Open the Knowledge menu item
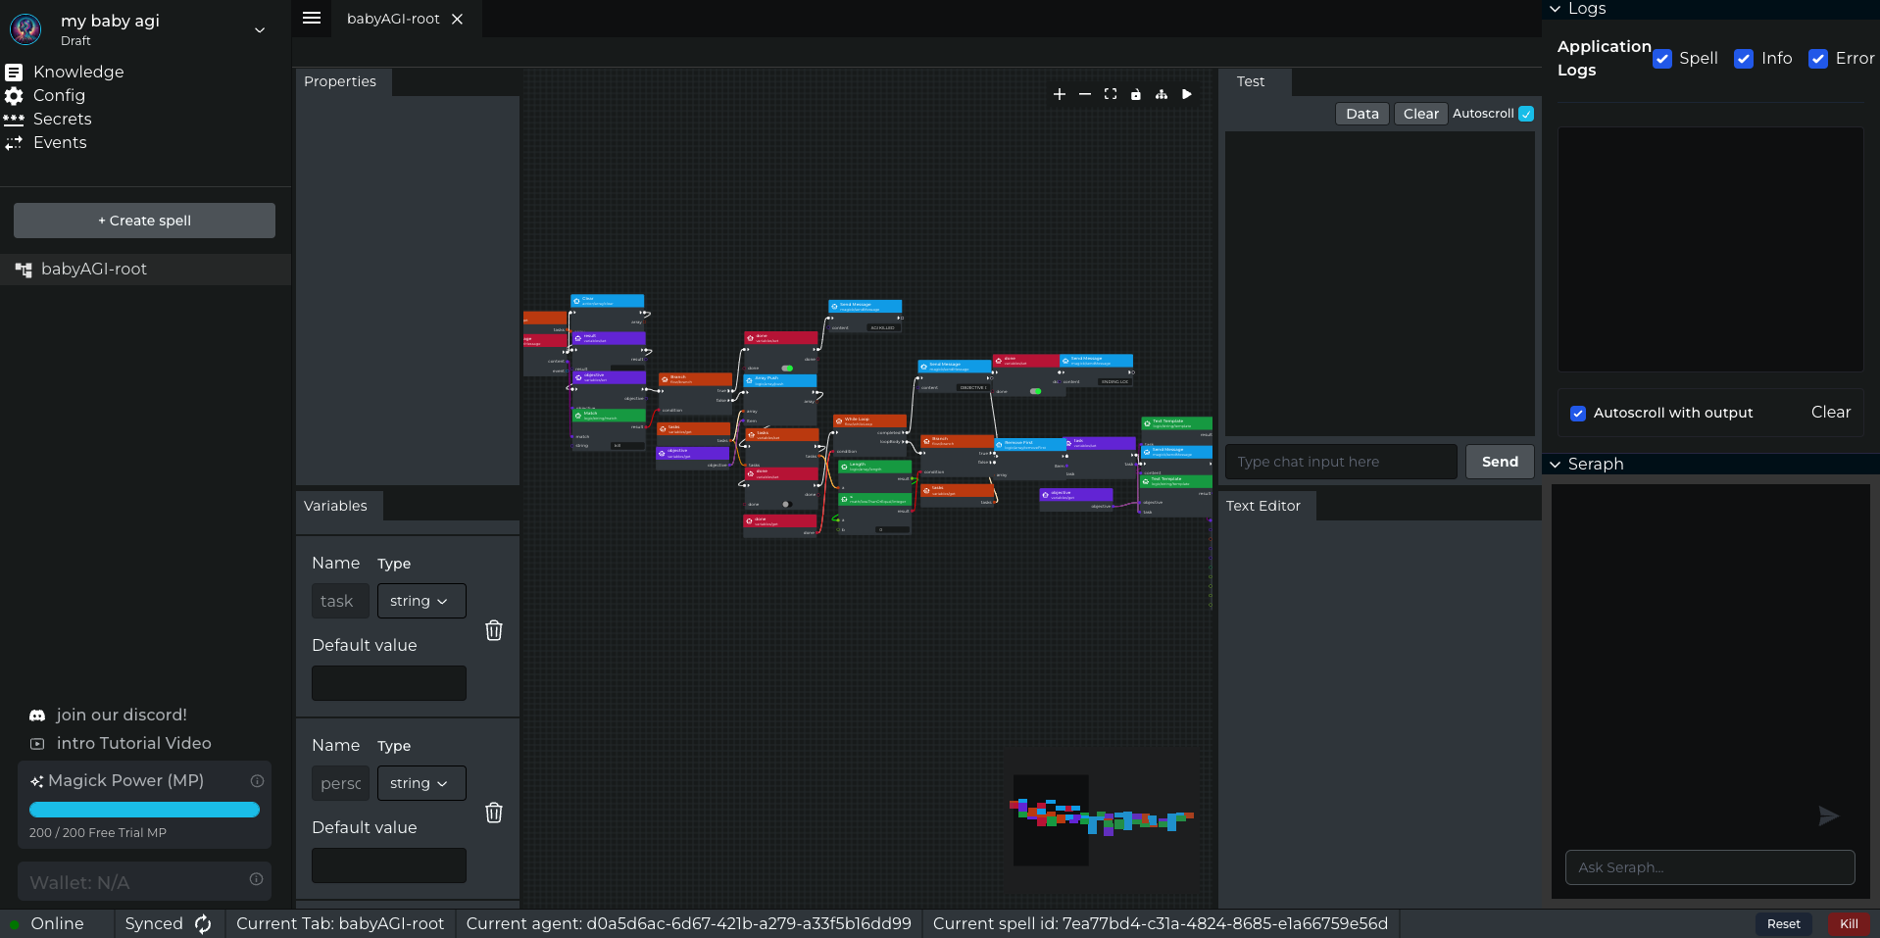Viewport: 1880px width, 938px height. [78, 72]
